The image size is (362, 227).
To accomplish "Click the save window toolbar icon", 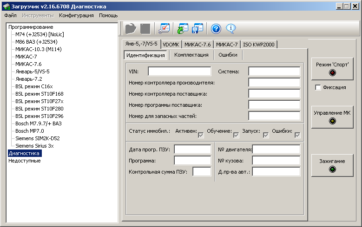I will 197,29.
